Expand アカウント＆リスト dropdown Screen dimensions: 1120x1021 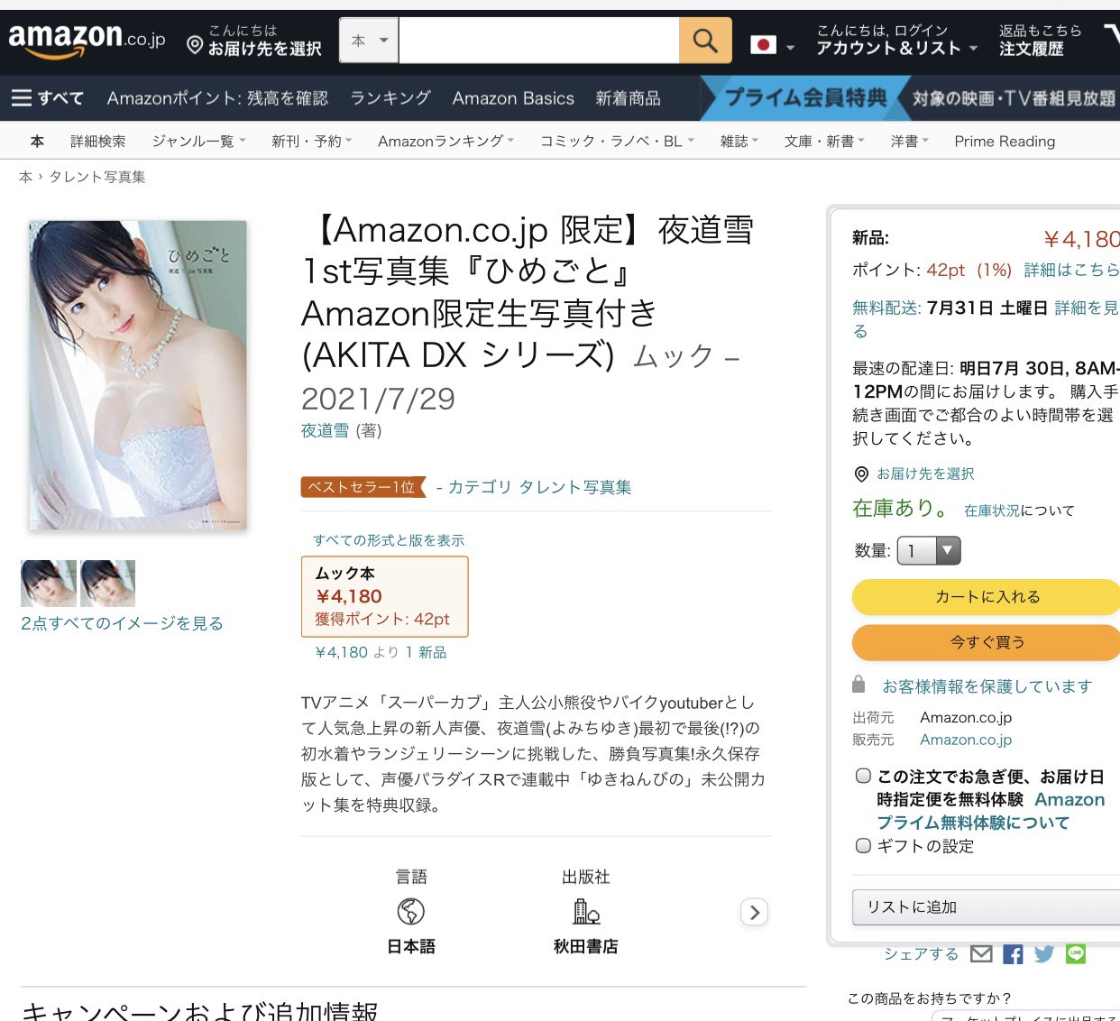[896, 41]
